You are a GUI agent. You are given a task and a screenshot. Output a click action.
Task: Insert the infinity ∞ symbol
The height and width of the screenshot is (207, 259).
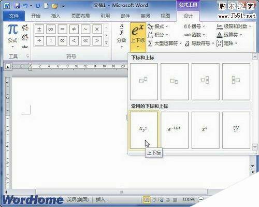point(51,29)
